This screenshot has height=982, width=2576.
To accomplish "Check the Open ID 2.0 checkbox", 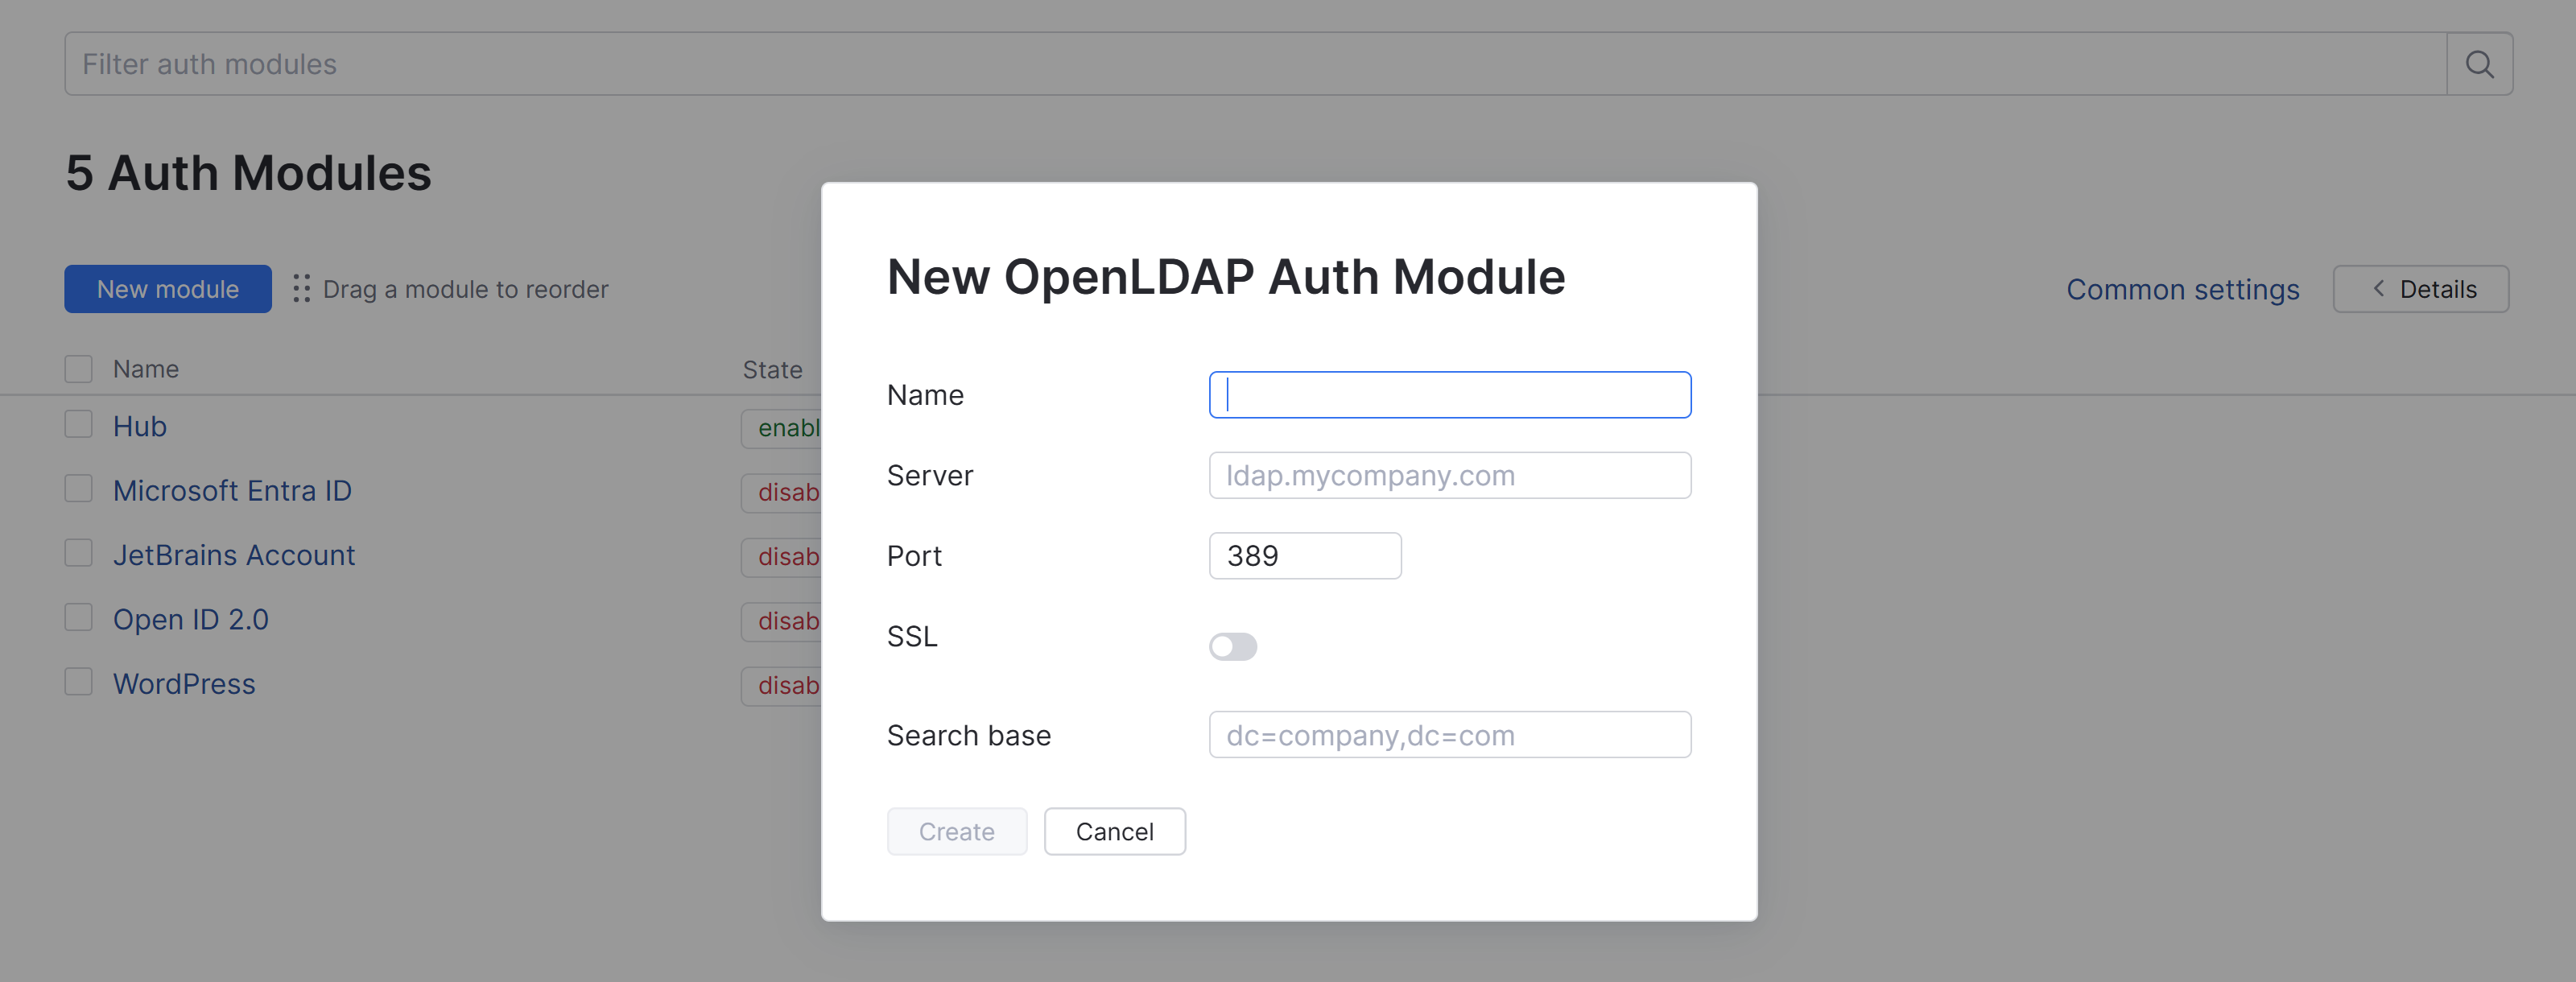I will 78,617.
